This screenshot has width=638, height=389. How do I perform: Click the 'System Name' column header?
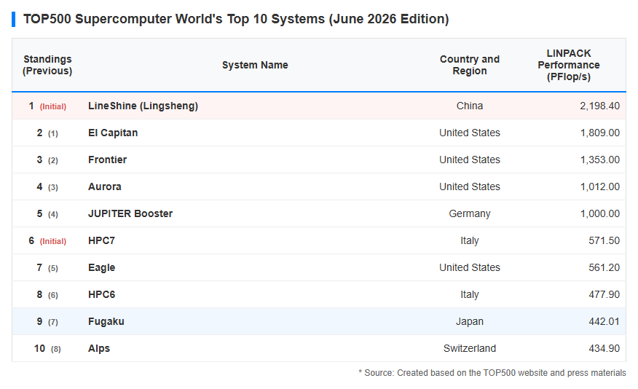click(255, 65)
